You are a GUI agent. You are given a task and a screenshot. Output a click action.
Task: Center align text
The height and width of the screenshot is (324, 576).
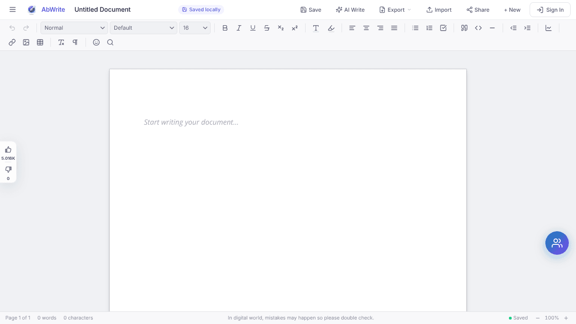pyautogui.click(x=366, y=28)
